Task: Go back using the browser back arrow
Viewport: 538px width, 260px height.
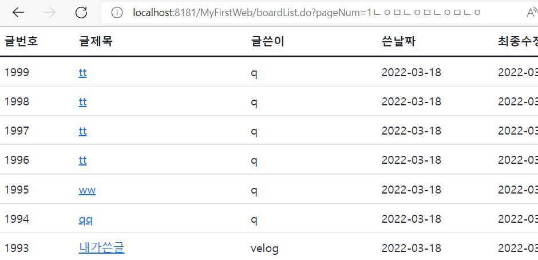Action: click(x=18, y=13)
